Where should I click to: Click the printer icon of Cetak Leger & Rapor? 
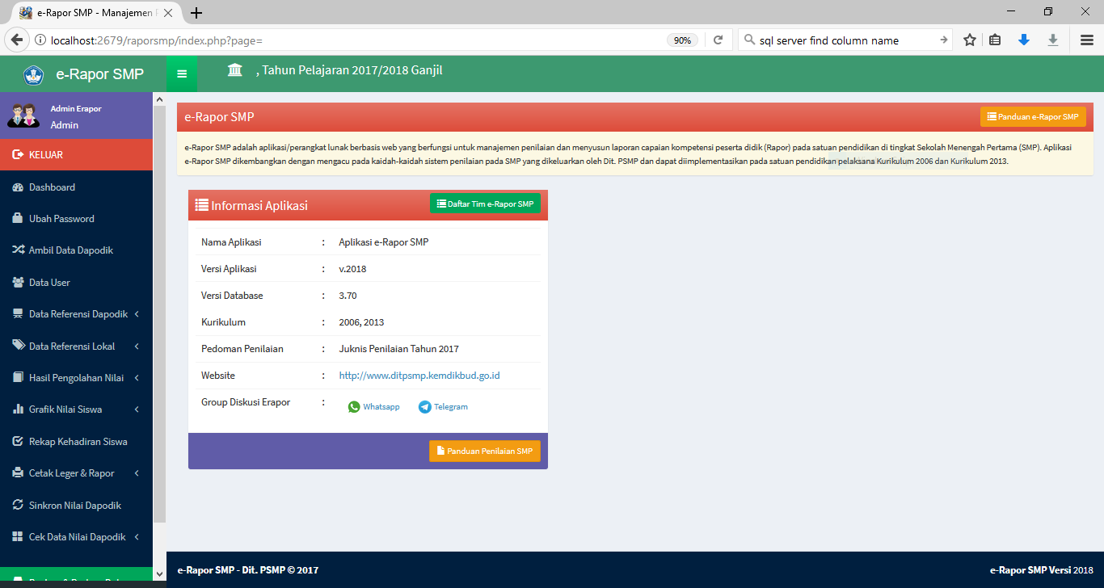(x=18, y=473)
